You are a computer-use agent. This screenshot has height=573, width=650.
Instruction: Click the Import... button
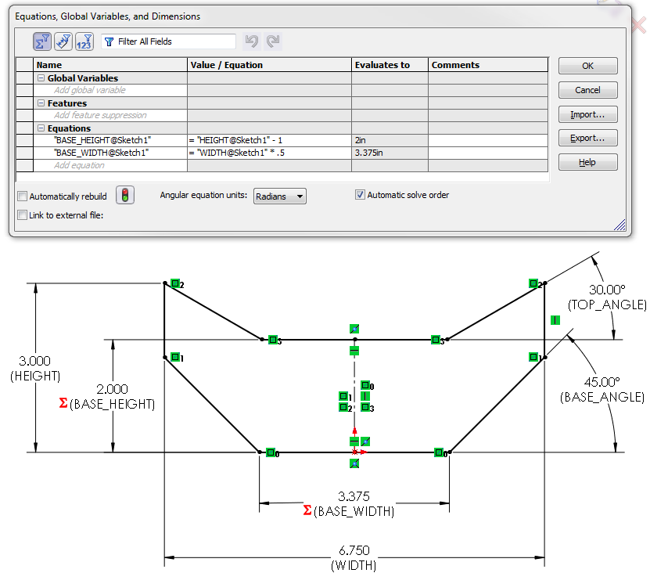click(587, 114)
